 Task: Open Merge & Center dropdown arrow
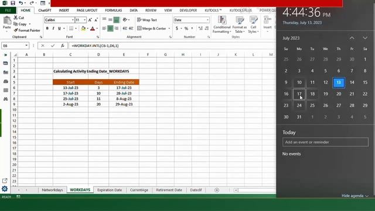click(169, 29)
